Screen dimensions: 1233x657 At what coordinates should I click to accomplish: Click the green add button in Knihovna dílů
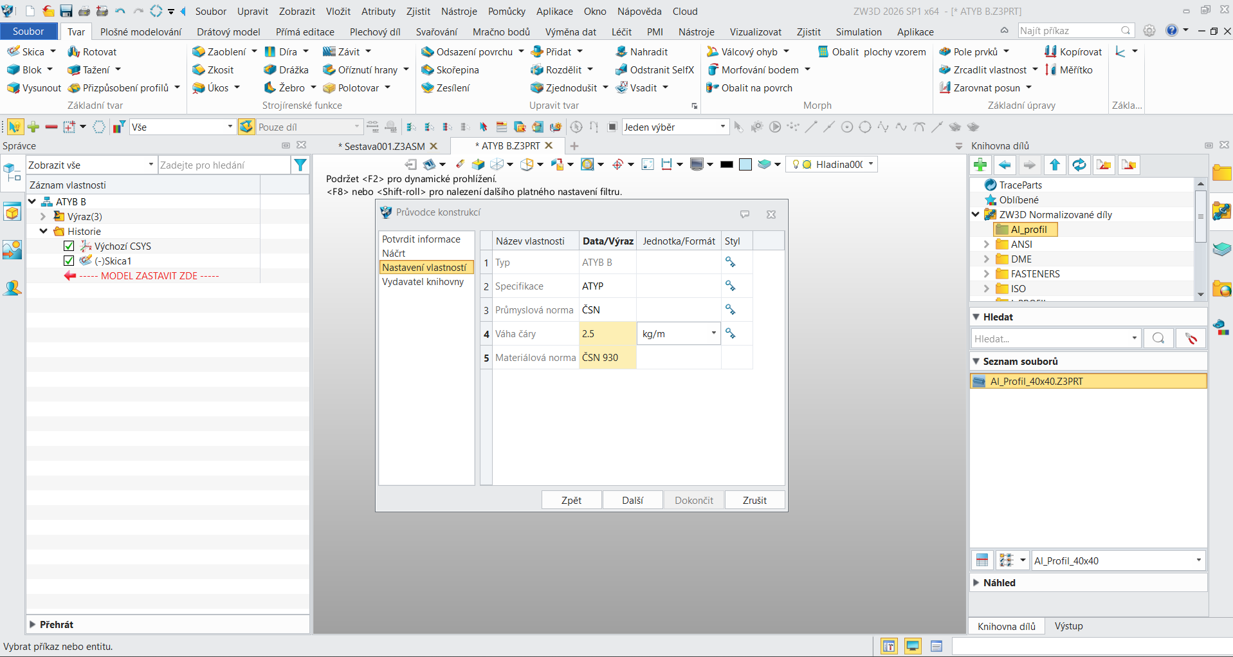(x=980, y=165)
